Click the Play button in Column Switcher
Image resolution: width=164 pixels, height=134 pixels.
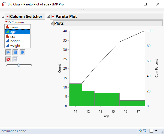tap(8, 52)
